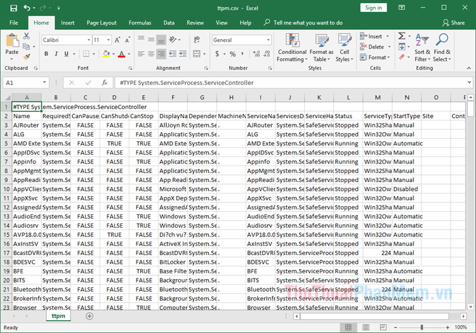Image resolution: width=476 pixels, height=333 pixels.
Task: Click the Tell me what you want search field
Action: pos(308,23)
